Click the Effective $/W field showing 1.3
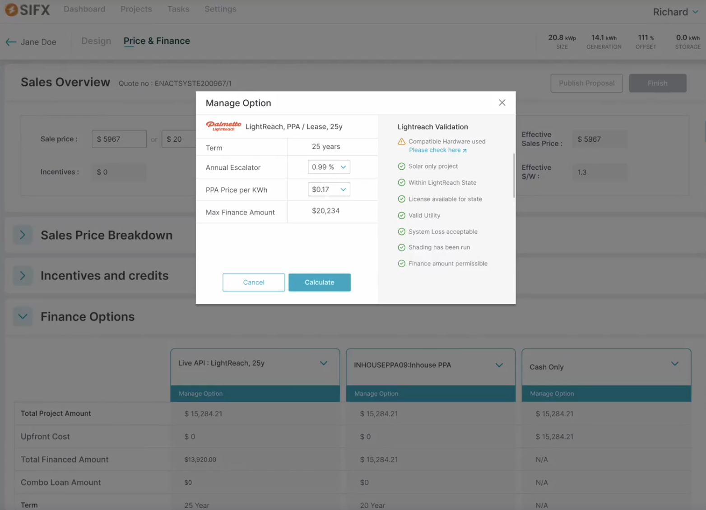This screenshot has width=706, height=510. point(599,172)
